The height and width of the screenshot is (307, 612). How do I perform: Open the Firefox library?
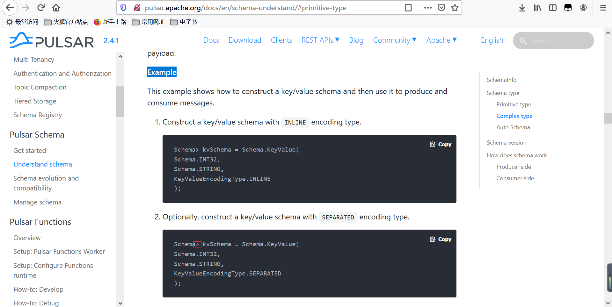pyautogui.click(x=537, y=8)
